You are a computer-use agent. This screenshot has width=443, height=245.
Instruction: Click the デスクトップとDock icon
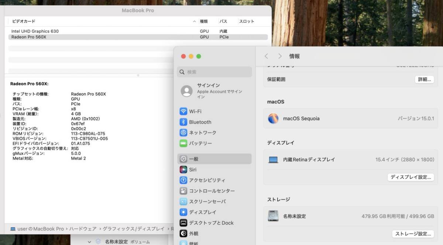point(183,223)
